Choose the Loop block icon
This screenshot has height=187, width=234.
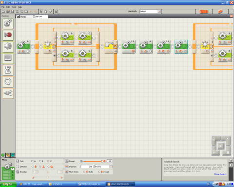coord(8,81)
